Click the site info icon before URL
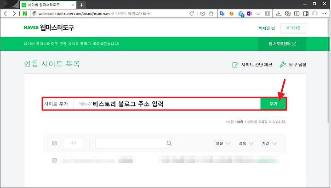The height and width of the screenshot is (188, 331). tap(35, 14)
